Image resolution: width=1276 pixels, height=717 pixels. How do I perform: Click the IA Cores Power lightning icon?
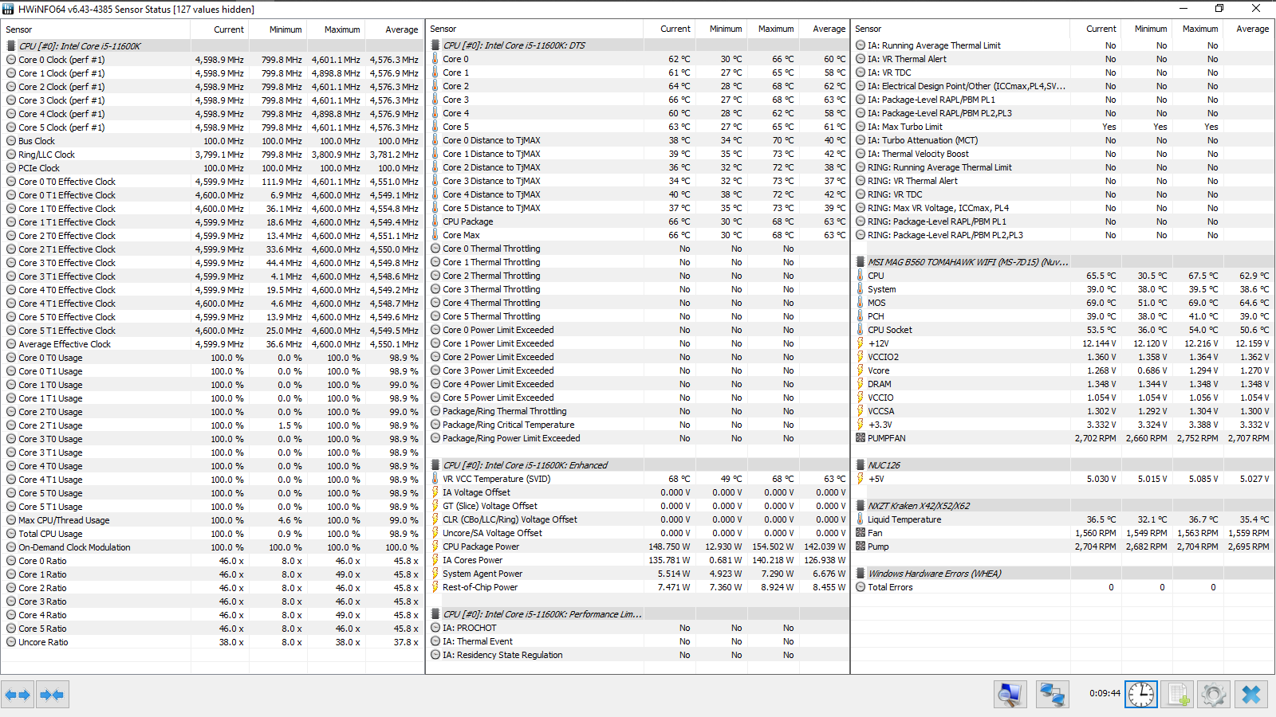(435, 560)
